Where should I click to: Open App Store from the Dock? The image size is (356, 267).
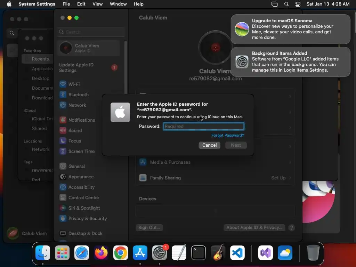[140, 253]
